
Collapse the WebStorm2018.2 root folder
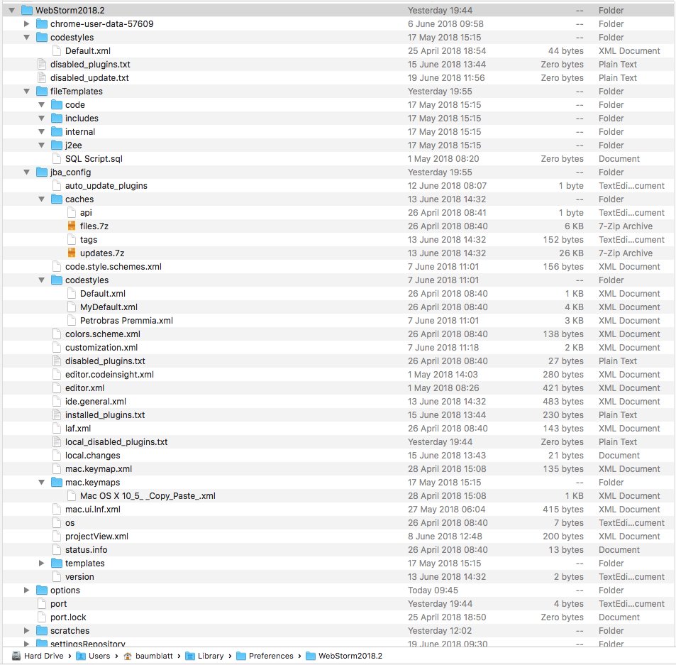[x=12, y=10]
